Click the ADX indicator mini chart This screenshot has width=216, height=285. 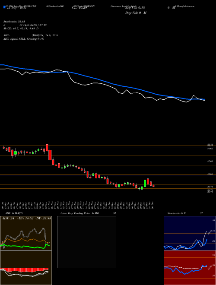26,233
